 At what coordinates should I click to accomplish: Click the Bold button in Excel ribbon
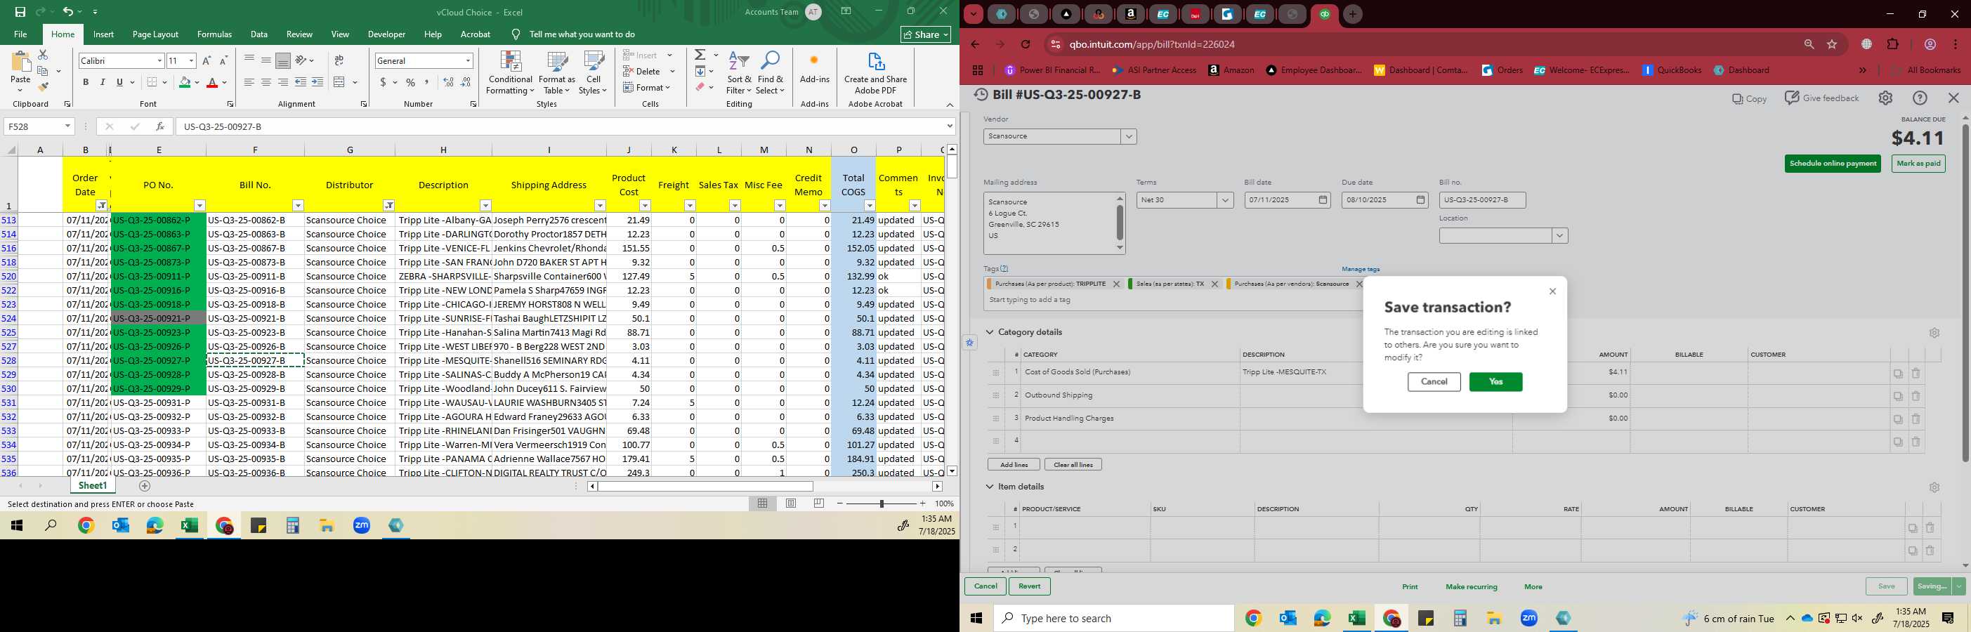click(86, 83)
